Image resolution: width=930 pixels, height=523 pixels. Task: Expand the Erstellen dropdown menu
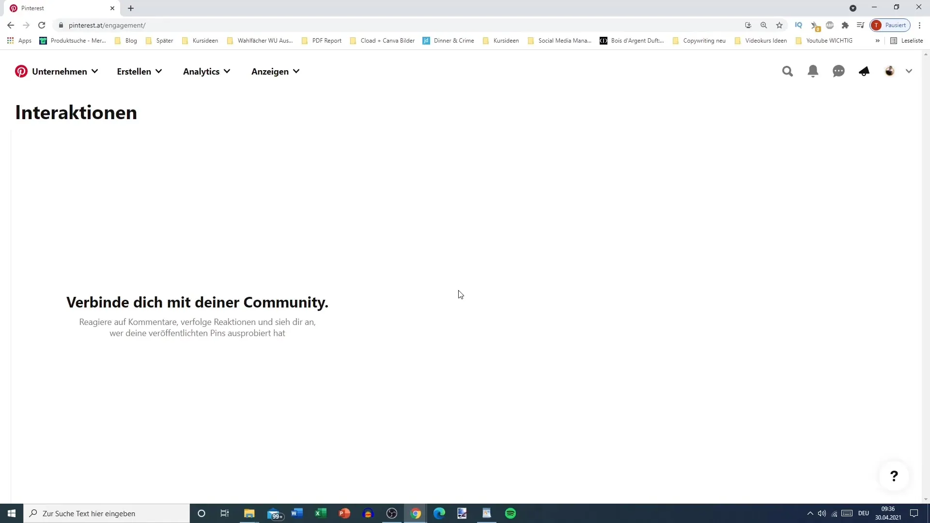pyautogui.click(x=139, y=71)
